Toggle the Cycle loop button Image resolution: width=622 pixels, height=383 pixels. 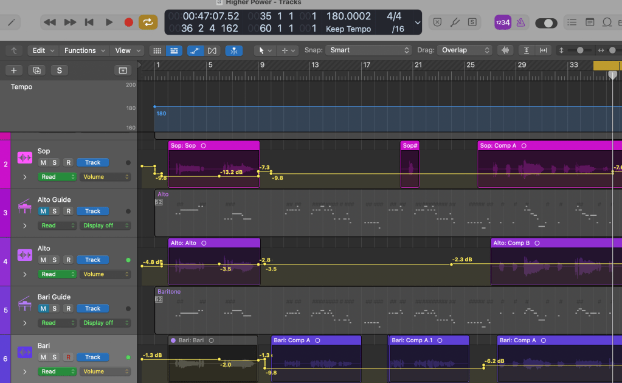[x=148, y=22]
